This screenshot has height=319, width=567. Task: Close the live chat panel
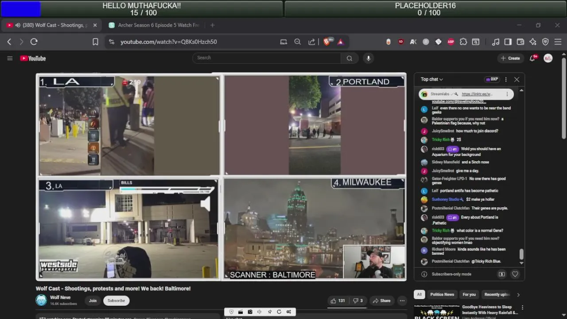(517, 79)
